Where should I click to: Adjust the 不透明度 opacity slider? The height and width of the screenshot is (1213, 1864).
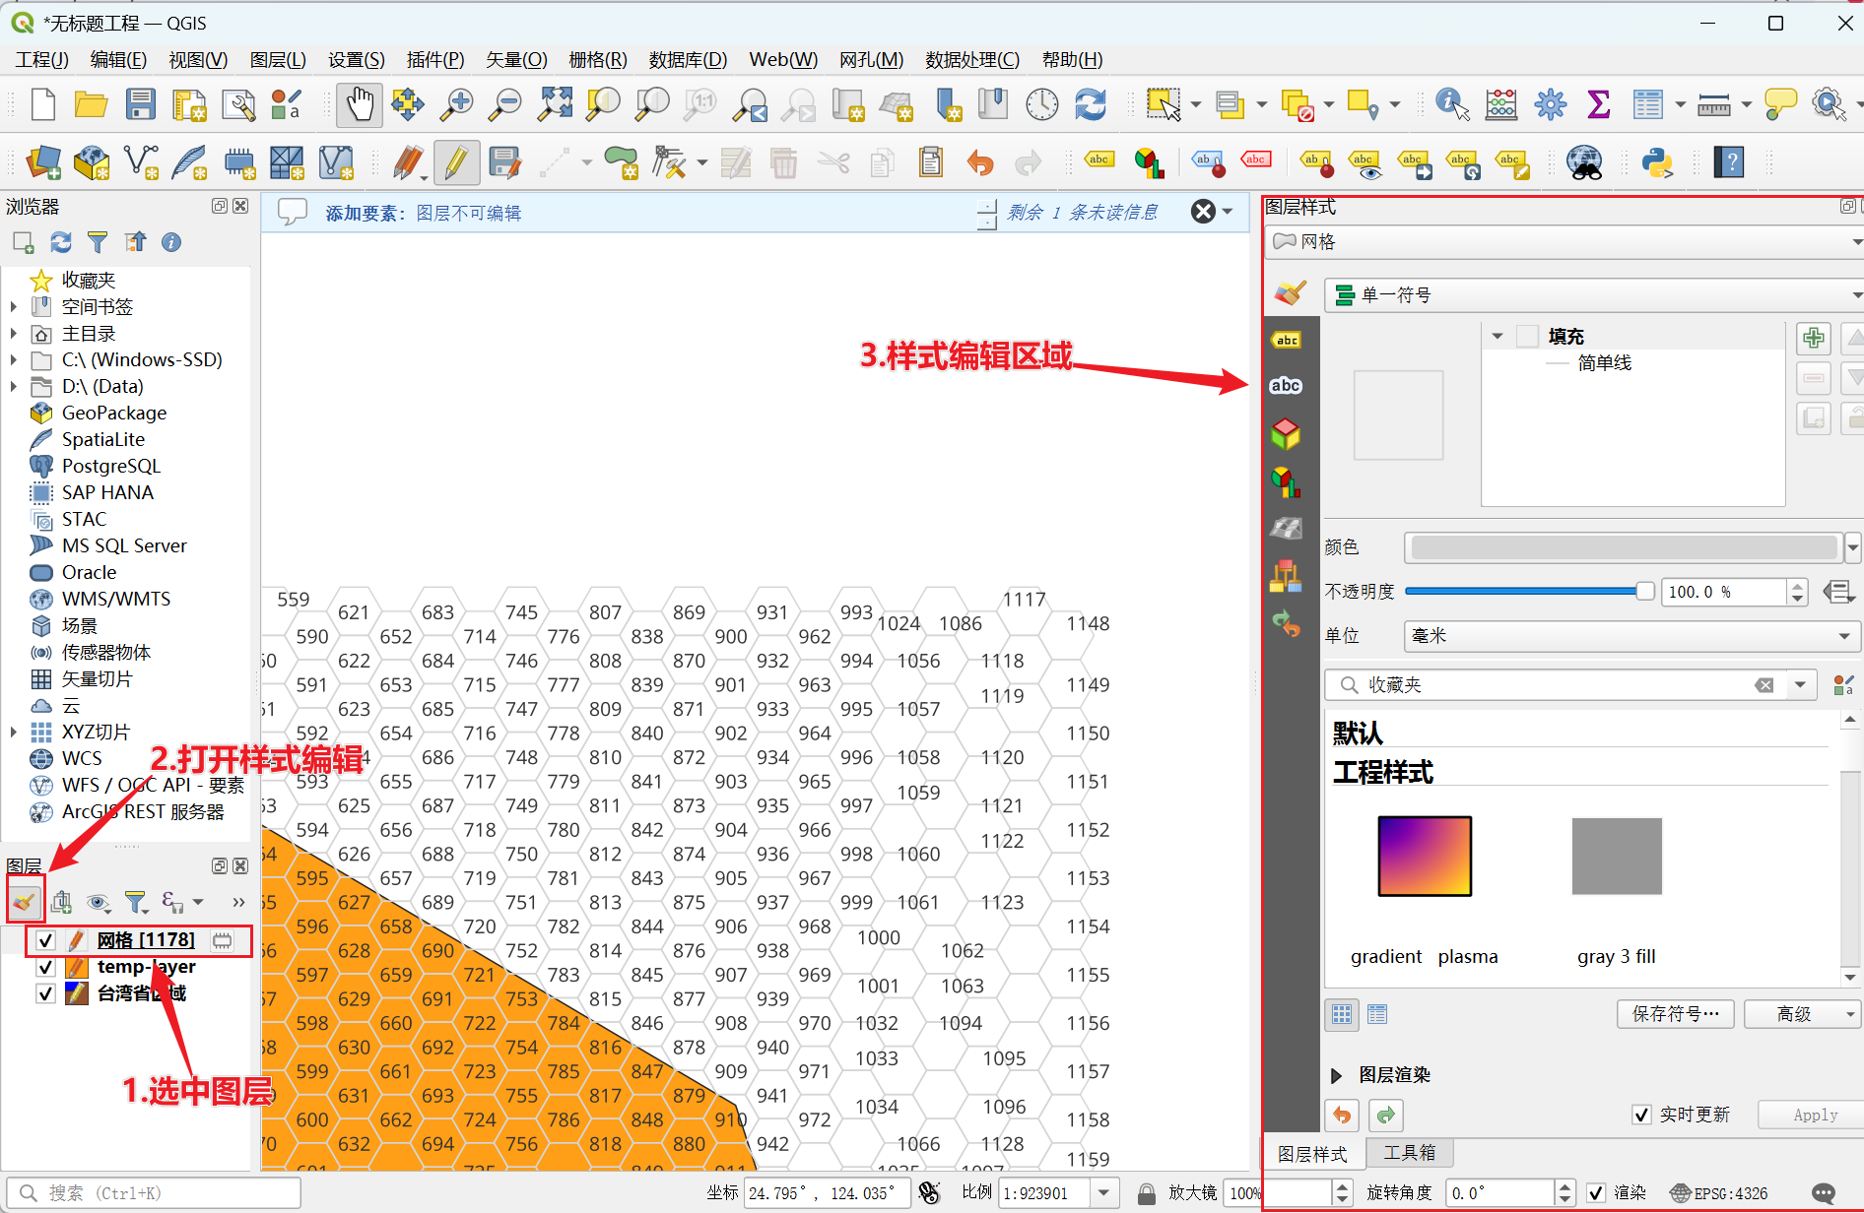pyautogui.click(x=1529, y=592)
